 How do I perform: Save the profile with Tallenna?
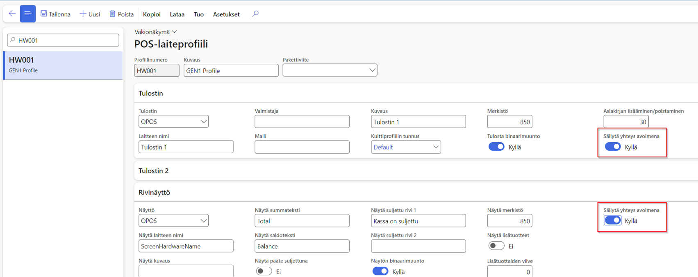(55, 14)
